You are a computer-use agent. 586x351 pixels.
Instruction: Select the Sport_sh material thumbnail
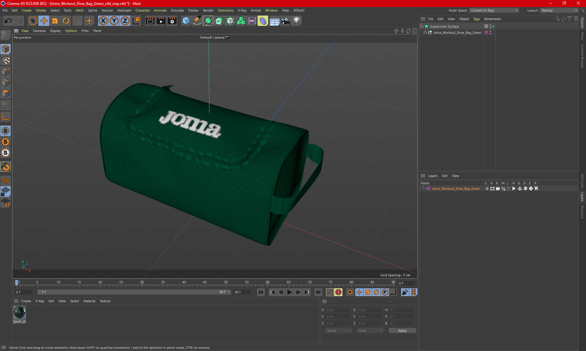pos(19,313)
